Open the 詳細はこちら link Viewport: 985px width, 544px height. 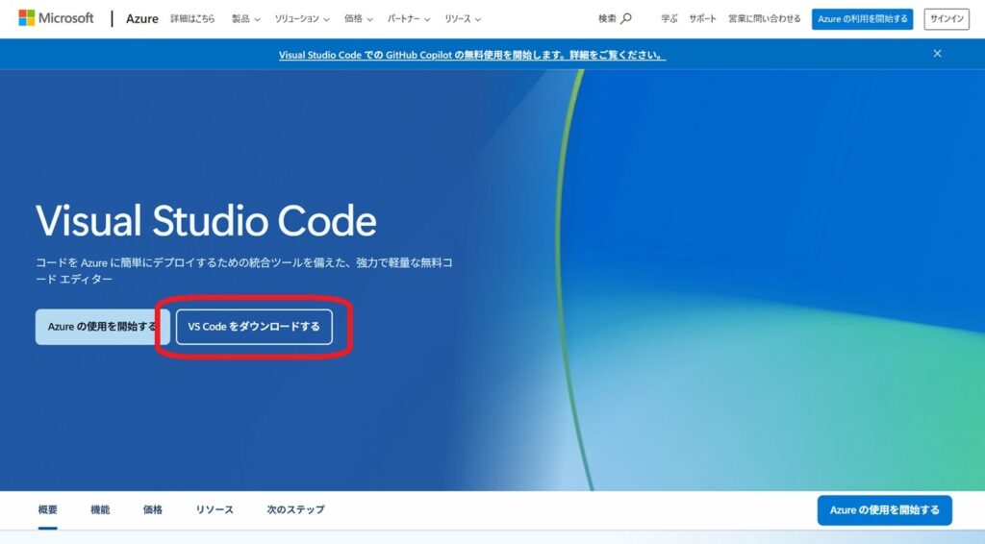pos(192,19)
